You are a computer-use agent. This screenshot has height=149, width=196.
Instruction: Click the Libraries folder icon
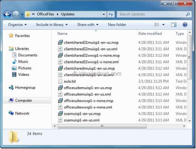11,49
